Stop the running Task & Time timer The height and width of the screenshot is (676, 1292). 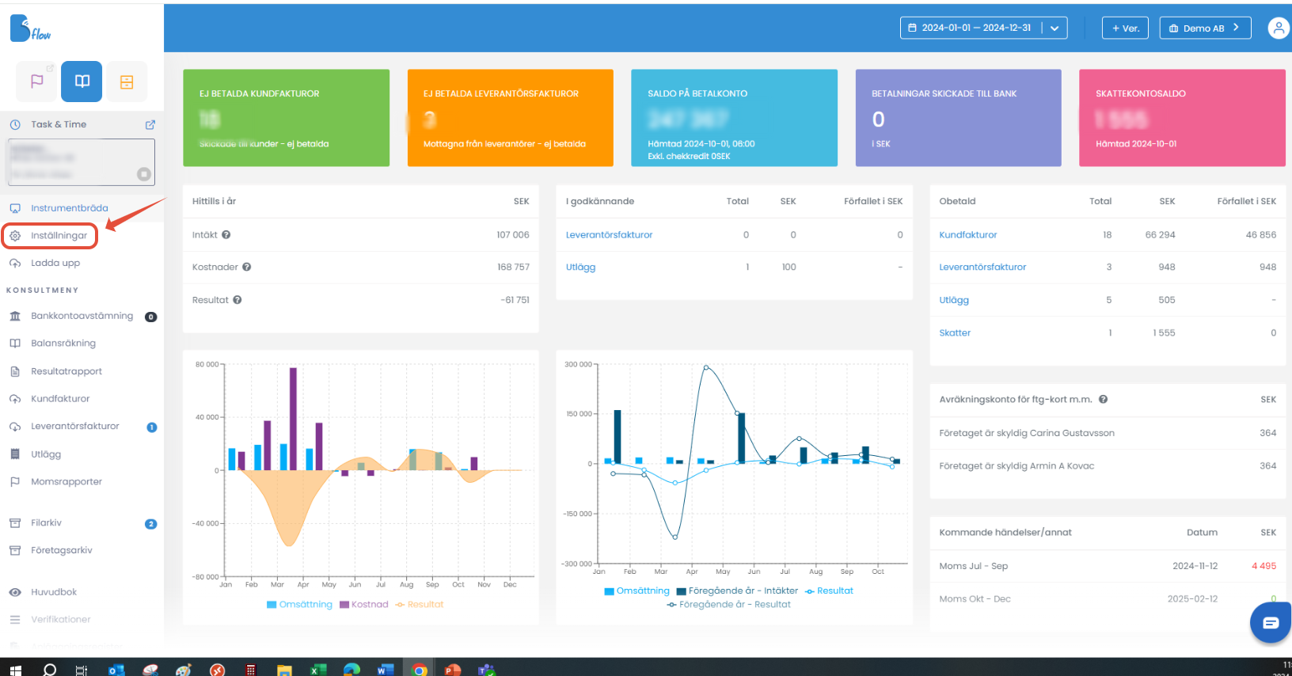tap(144, 174)
